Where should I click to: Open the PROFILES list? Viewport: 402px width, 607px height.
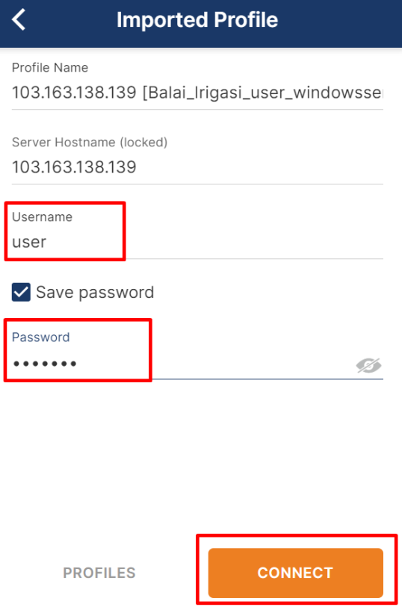pos(99,573)
